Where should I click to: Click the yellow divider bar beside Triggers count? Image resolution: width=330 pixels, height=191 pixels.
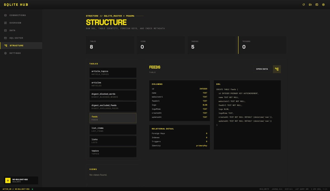pos(238,45)
